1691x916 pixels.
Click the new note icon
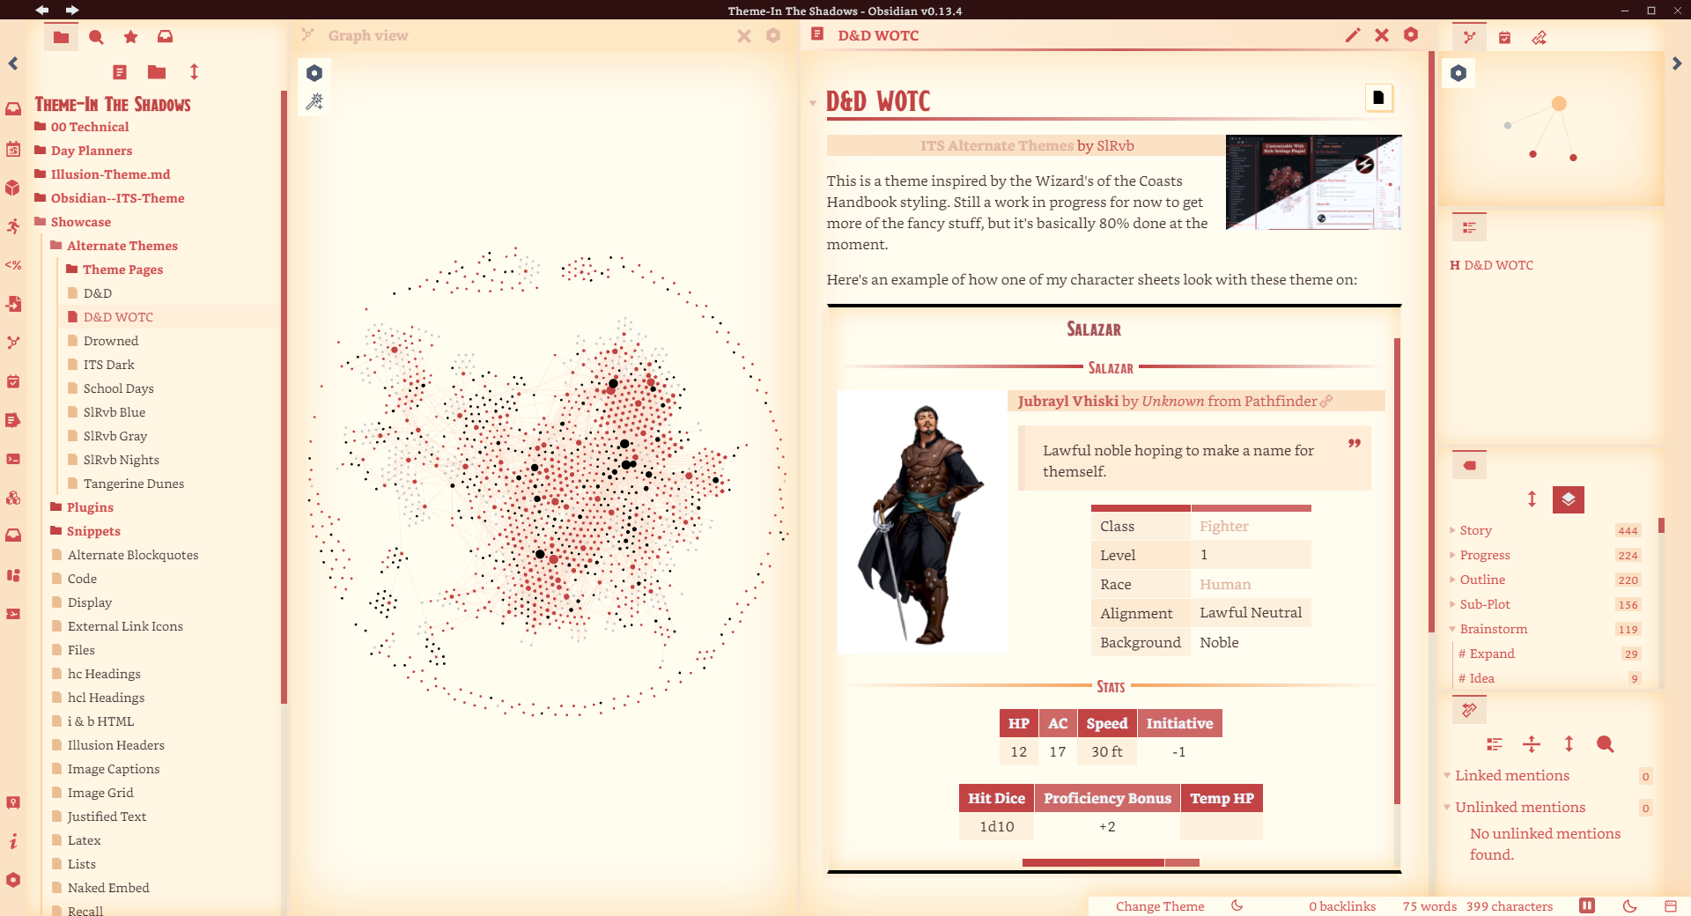pyautogui.click(x=120, y=72)
